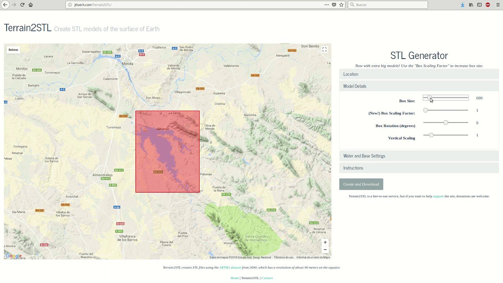The image size is (503, 283).
Task: Open the Contact footer link
Action: coord(267,278)
